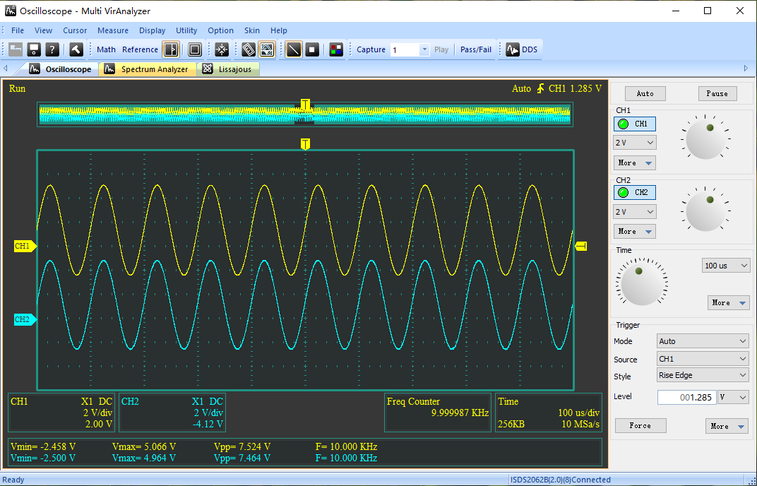The image size is (757, 486).
Task: Click the tilted measurement panel icon
Action: pos(248,49)
